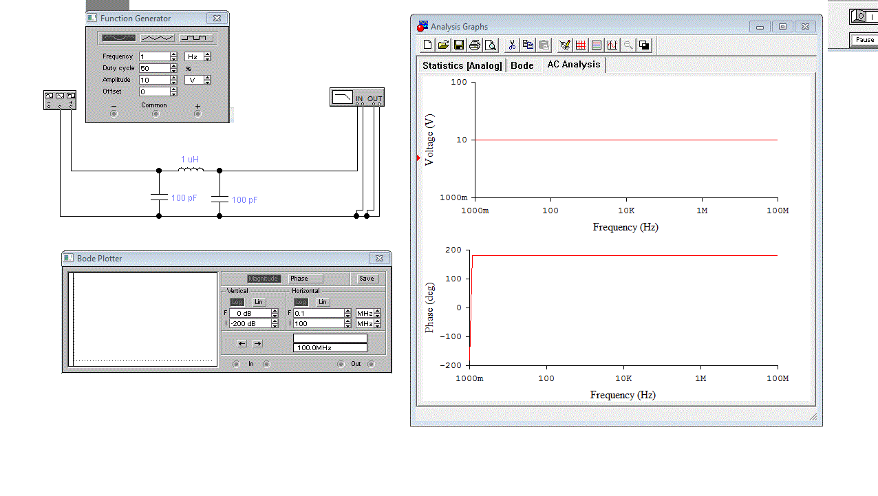
Task: Switch to the Bode tab
Action: click(x=522, y=65)
